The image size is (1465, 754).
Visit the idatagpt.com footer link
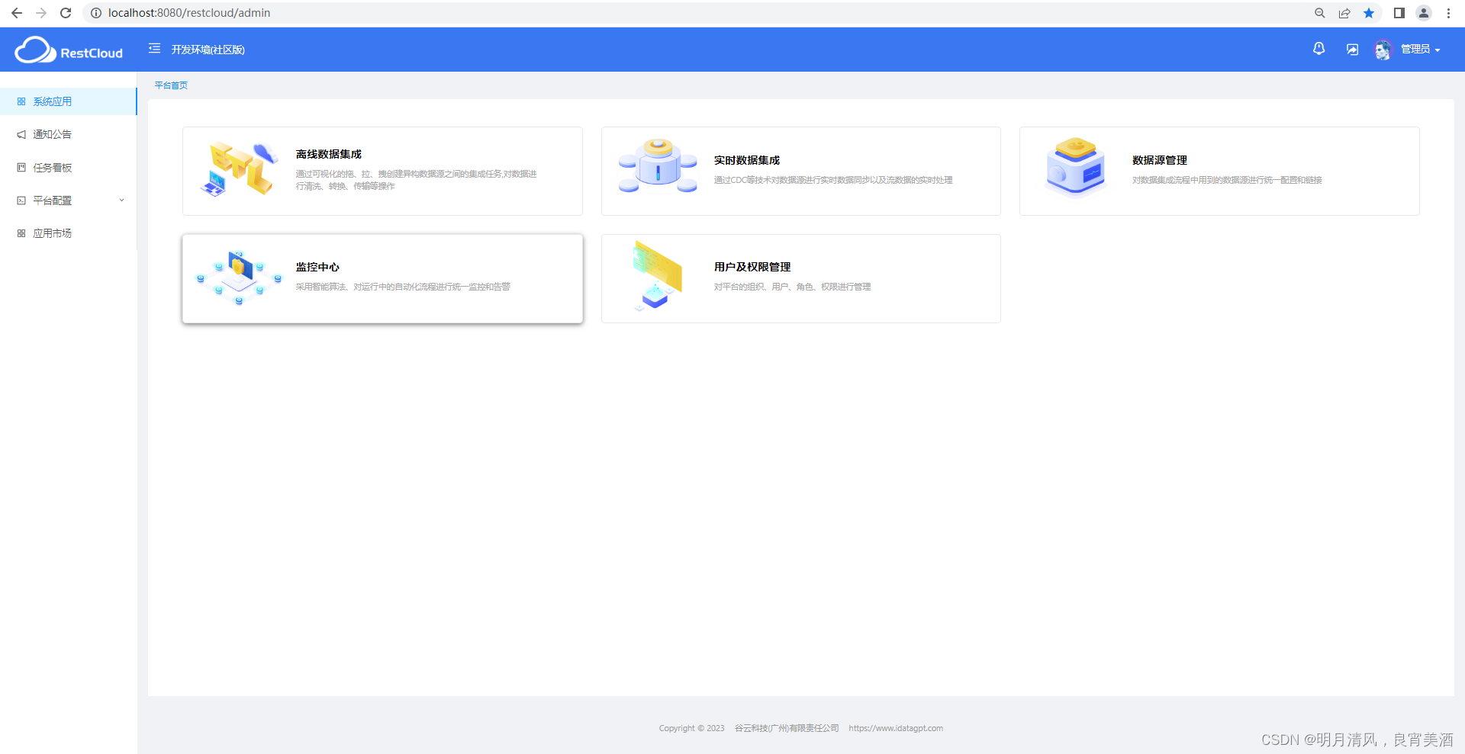point(896,728)
